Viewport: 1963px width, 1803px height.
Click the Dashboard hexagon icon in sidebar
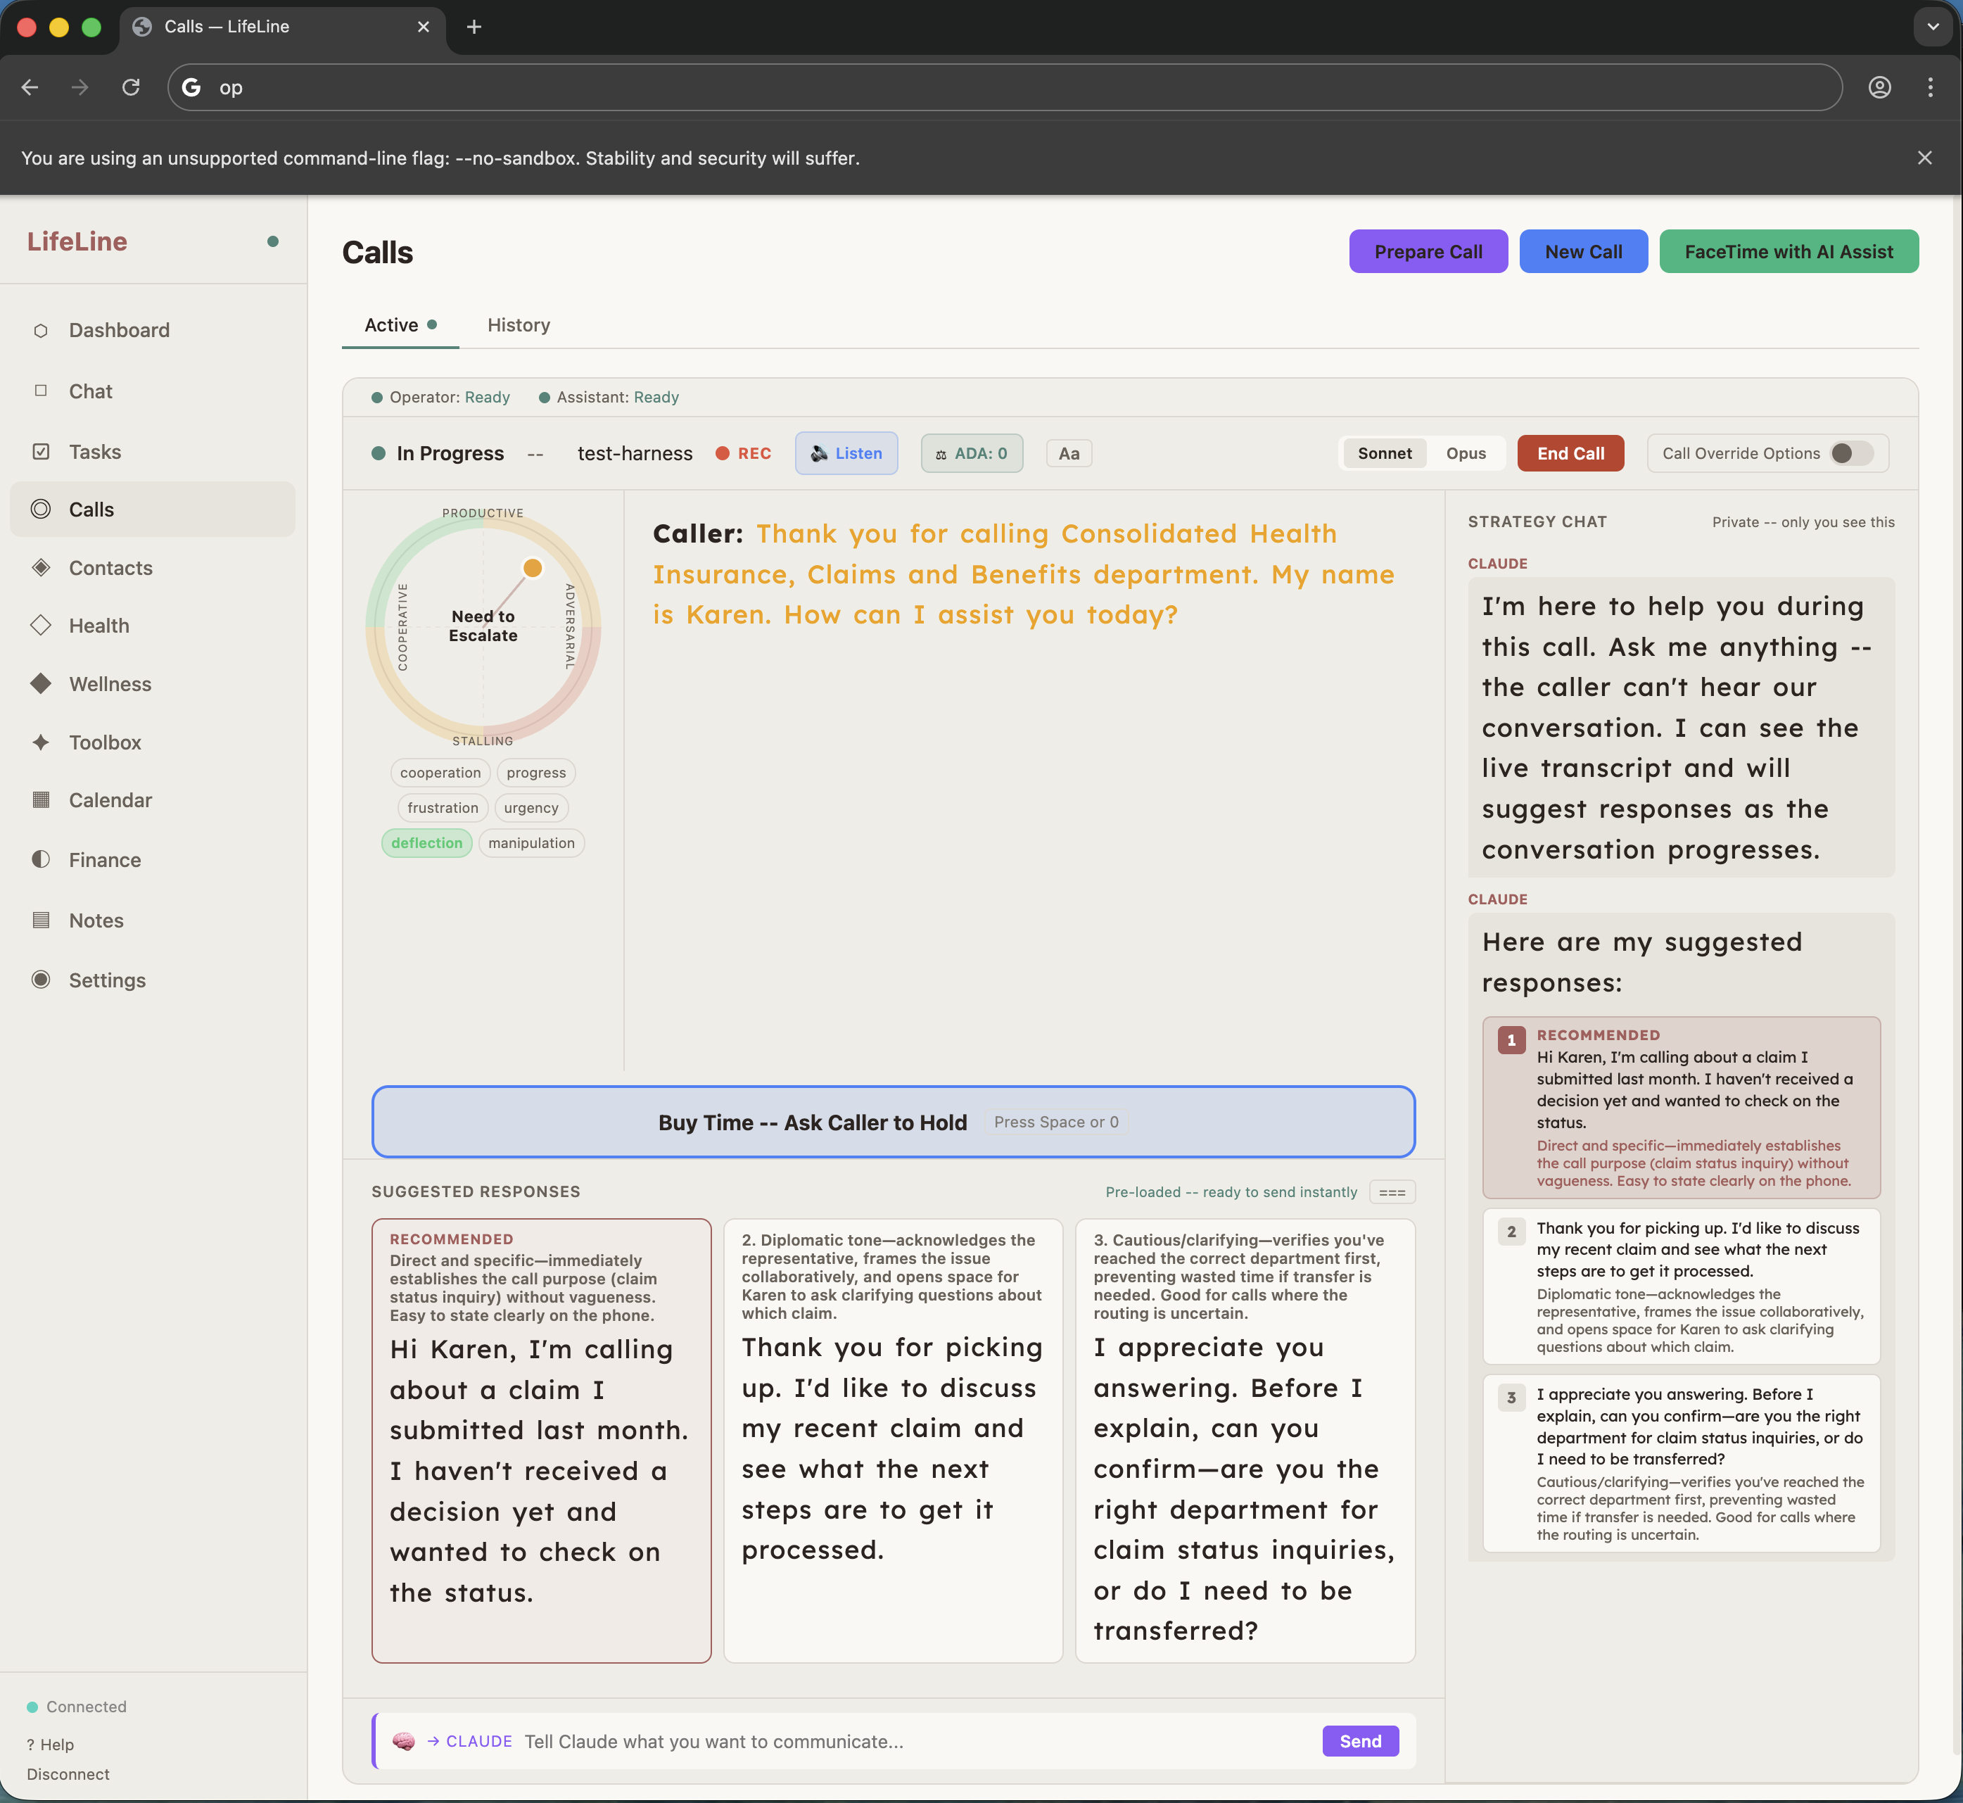point(40,331)
